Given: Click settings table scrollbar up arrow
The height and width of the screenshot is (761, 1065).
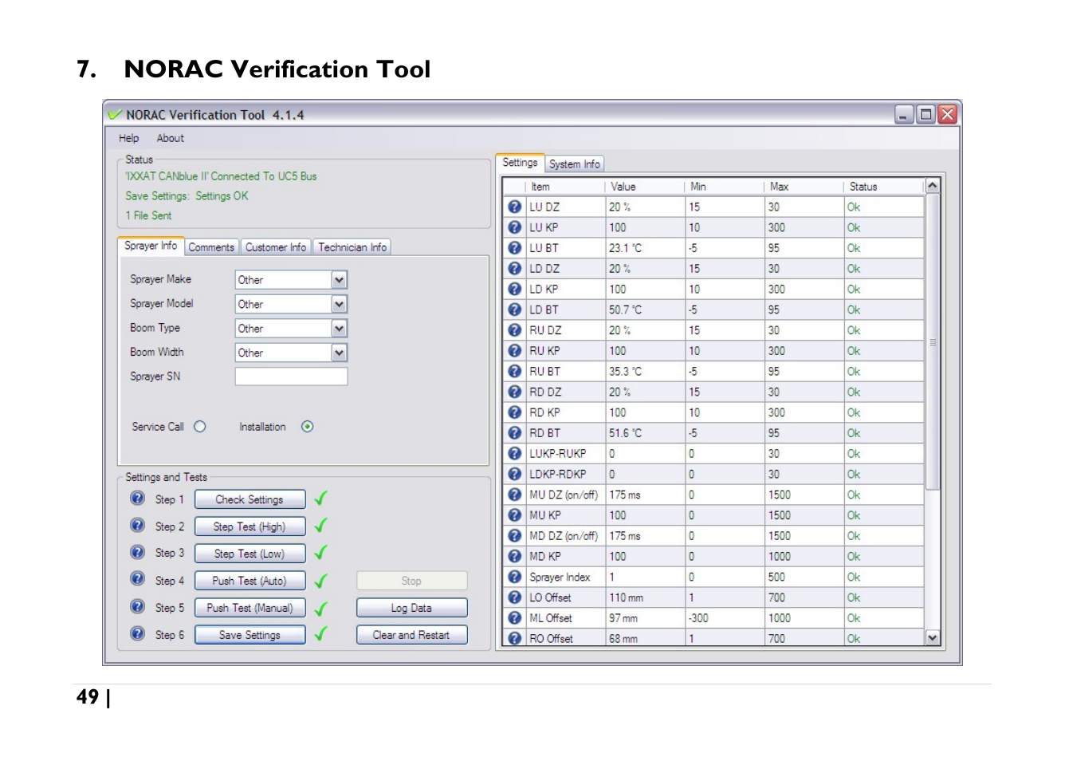Looking at the screenshot, I should [933, 185].
